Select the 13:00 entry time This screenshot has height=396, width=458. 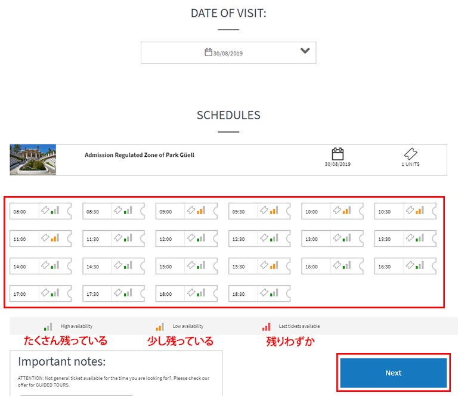pos(332,239)
